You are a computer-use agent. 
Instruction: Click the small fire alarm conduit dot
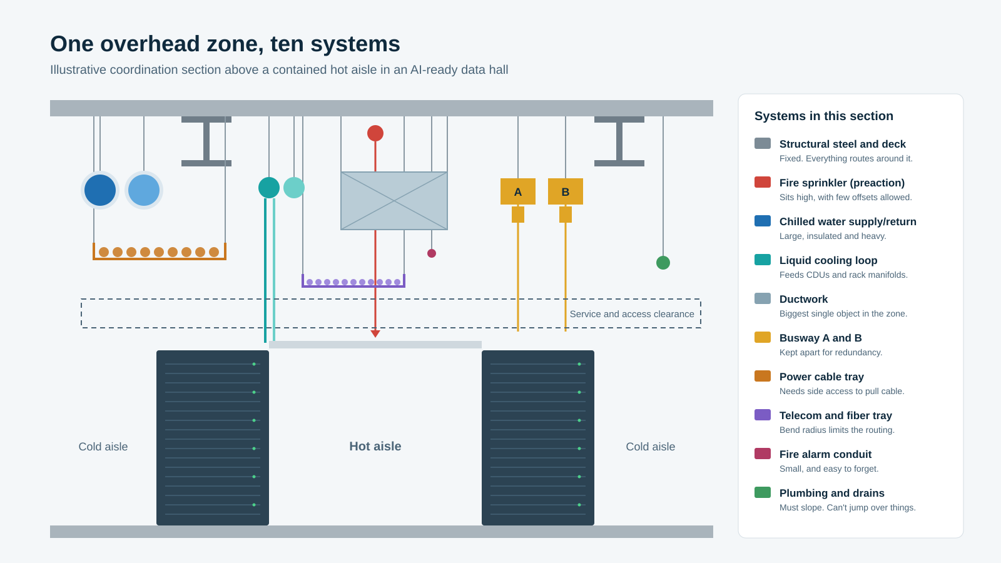tap(432, 253)
